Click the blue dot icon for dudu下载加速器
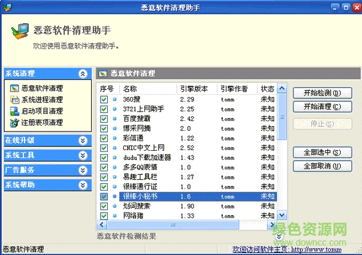This screenshot has width=362, height=255. (114, 157)
